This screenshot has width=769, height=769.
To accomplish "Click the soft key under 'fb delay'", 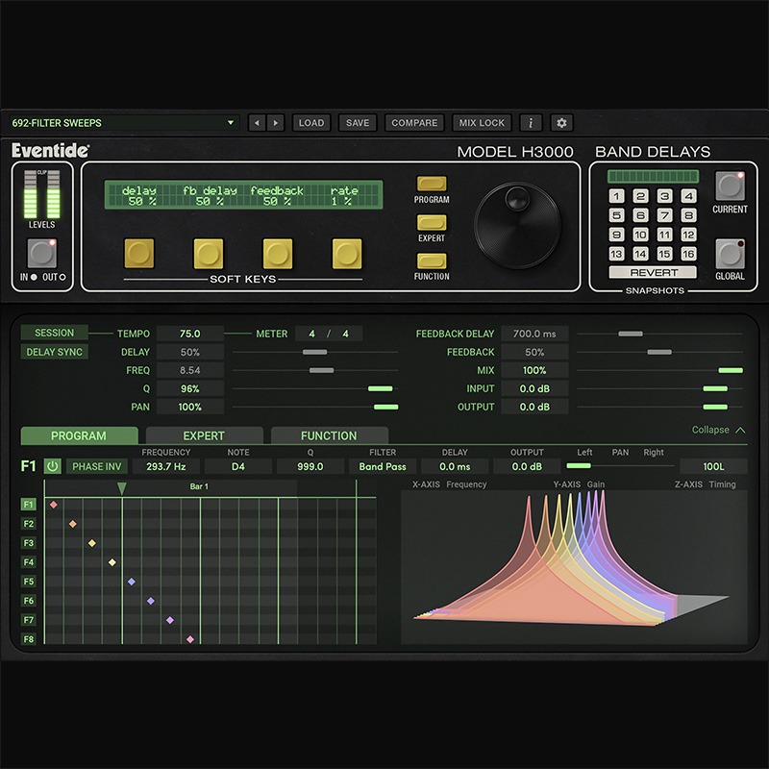I will pos(209,254).
